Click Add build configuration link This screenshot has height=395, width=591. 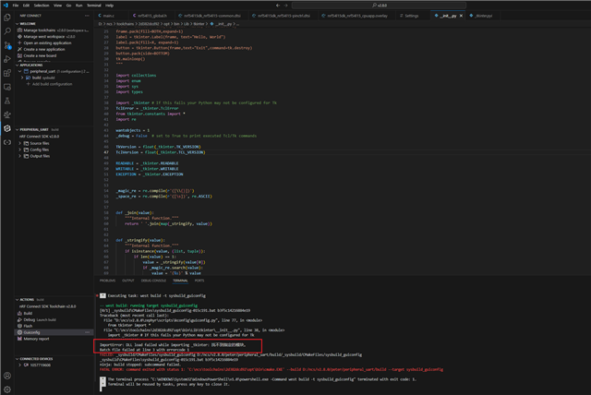click(52, 84)
